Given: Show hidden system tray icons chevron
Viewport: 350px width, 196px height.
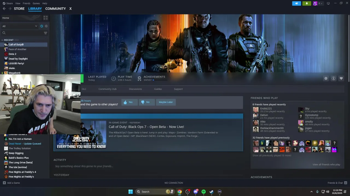Looking at the screenshot, I should tap(311, 192).
